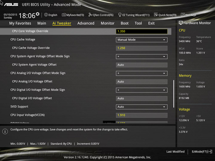Open the CPU Cache Voltage Manual Mode dropdown

tap(142, 40)
